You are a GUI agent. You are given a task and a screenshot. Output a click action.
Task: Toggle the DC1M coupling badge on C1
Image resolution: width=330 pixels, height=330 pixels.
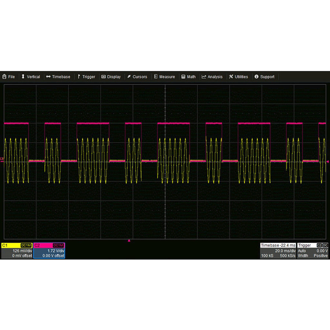[26, 245]
